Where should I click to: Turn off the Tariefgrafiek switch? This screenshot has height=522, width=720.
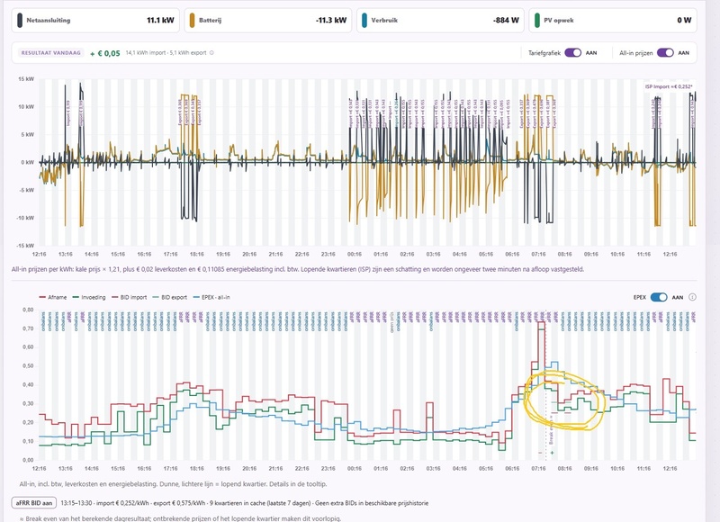(572, 53)
